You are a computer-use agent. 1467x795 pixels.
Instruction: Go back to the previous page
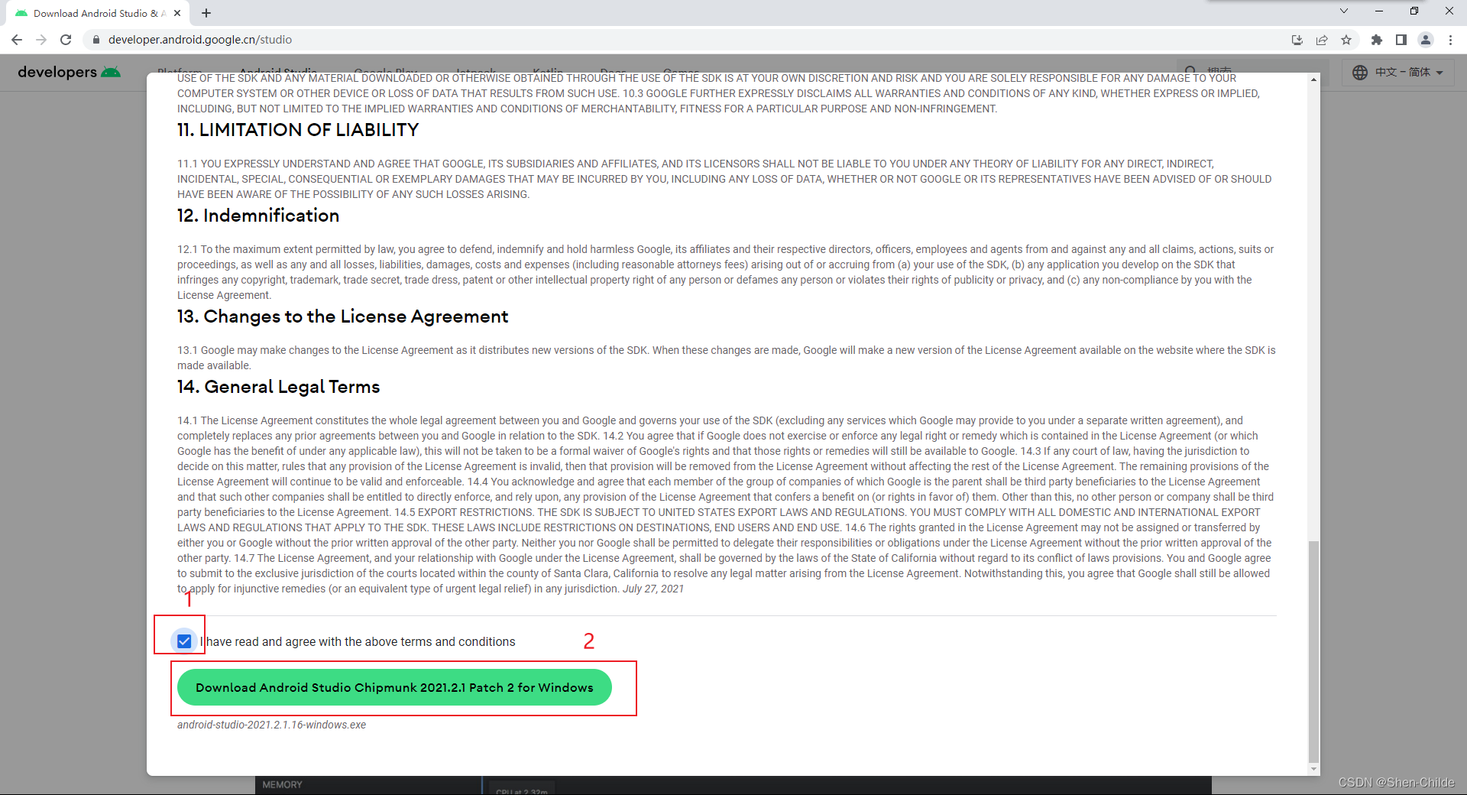(17, 40)
